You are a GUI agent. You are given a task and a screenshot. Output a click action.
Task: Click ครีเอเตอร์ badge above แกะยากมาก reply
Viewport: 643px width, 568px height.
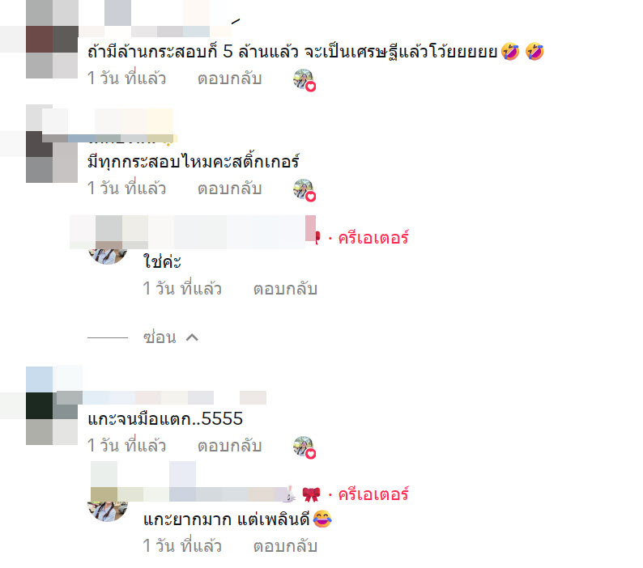(x=373, y=494)
